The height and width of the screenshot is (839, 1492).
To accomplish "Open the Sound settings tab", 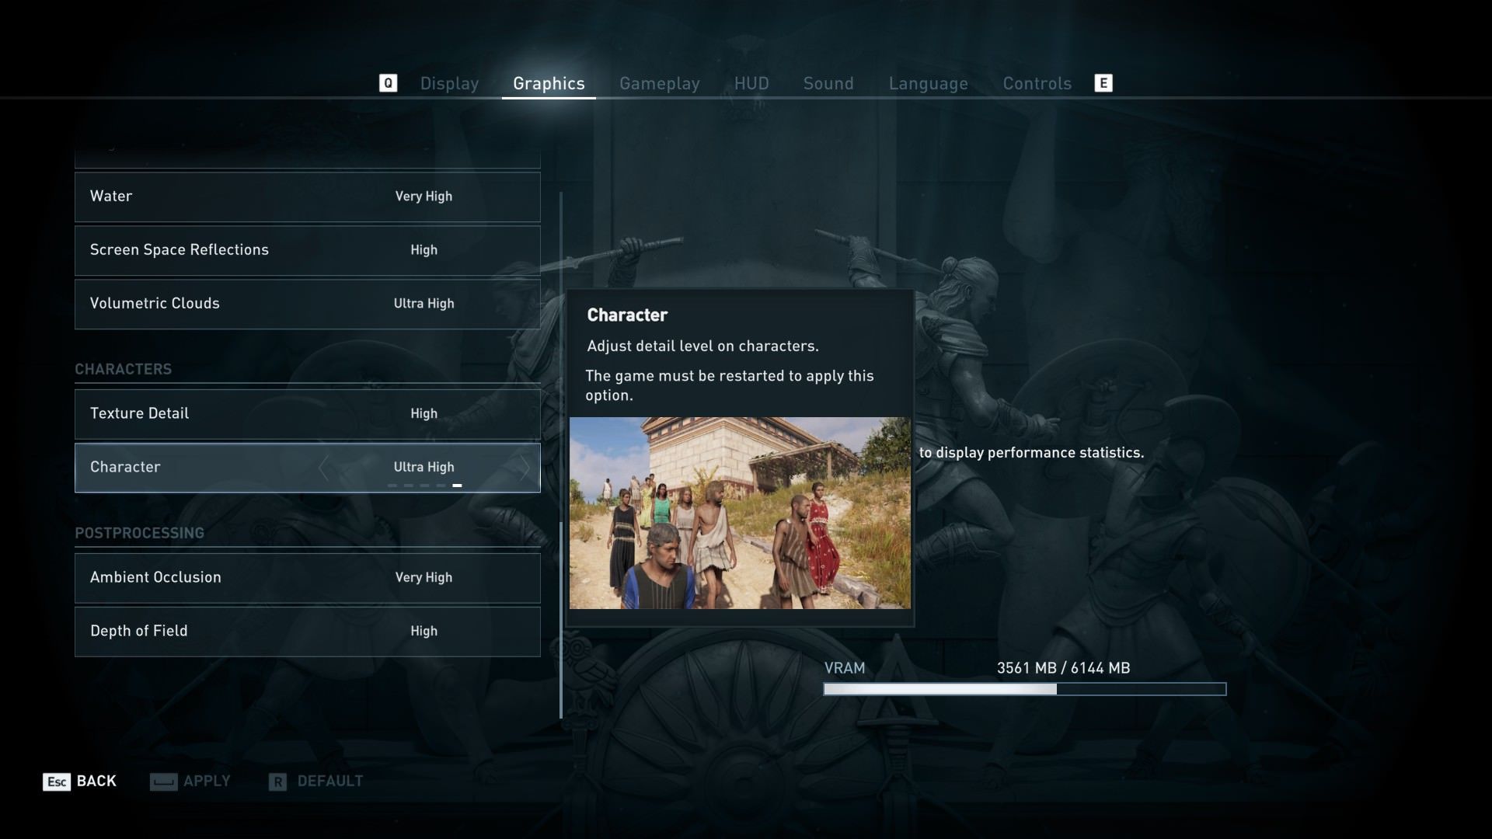I will click(x=828, y=82).
